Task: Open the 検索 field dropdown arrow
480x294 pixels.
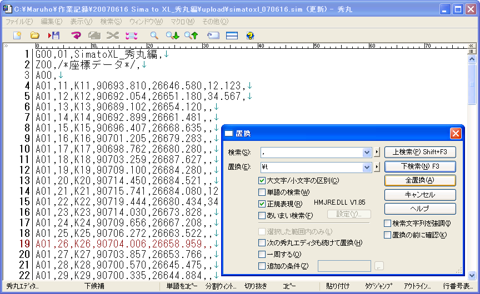Action: pos(367,152)
